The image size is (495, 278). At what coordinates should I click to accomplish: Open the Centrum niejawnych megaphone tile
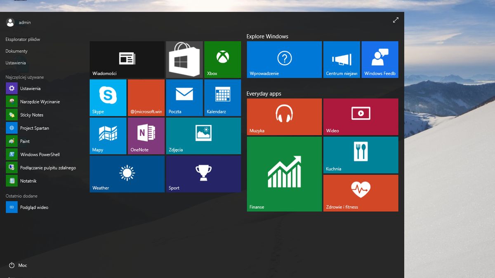coord(342,59)
